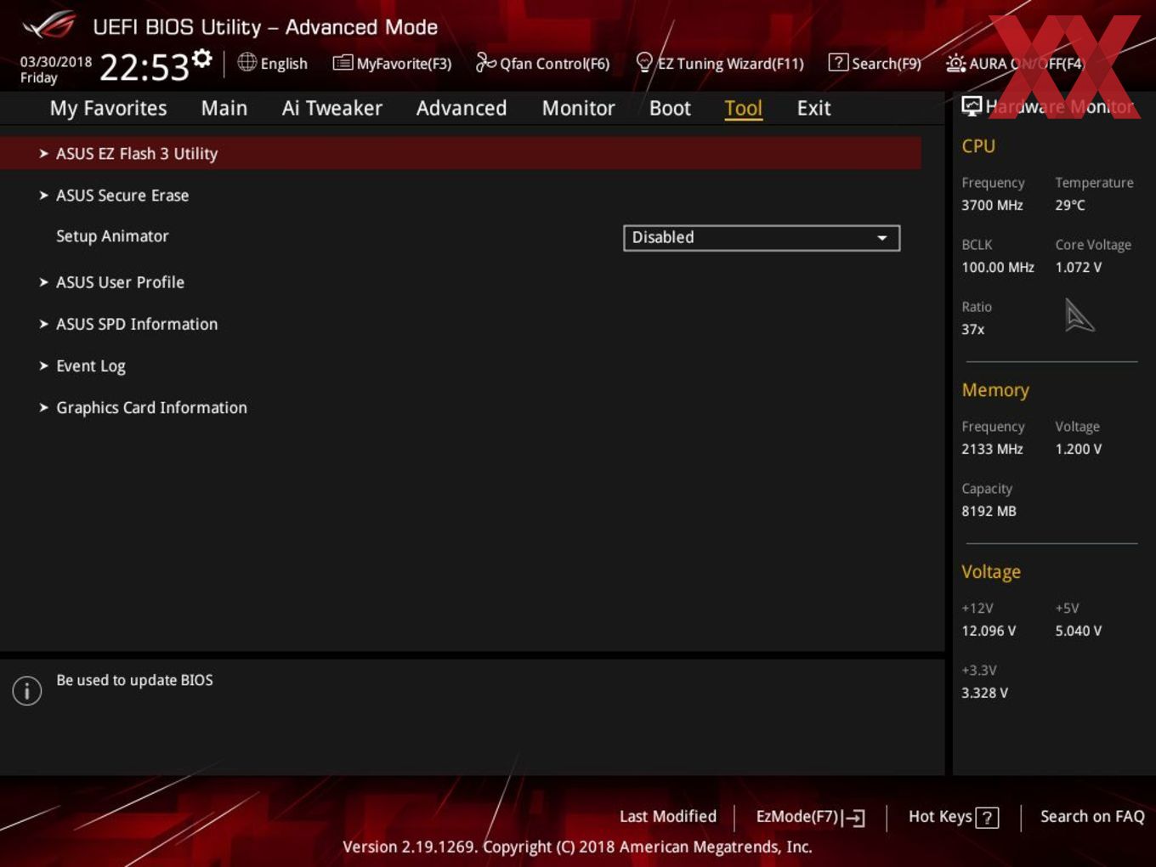Click the Hot Keys question mark box
This screenshot has height=867, width=1156.
click(987, 818)
